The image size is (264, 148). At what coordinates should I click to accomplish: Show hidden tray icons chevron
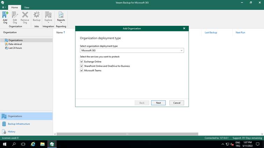(223, 144)
